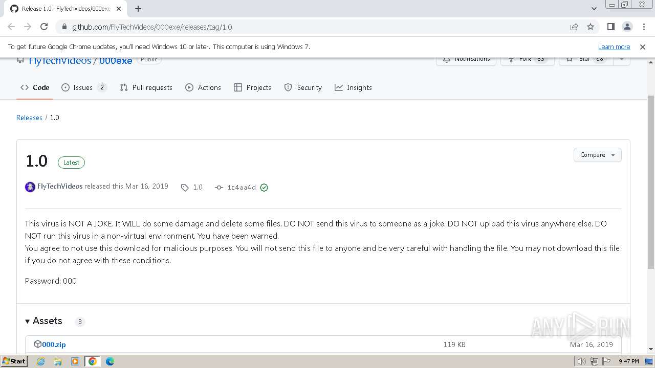Click Learn more about Chrome updates

click(614, 47)
